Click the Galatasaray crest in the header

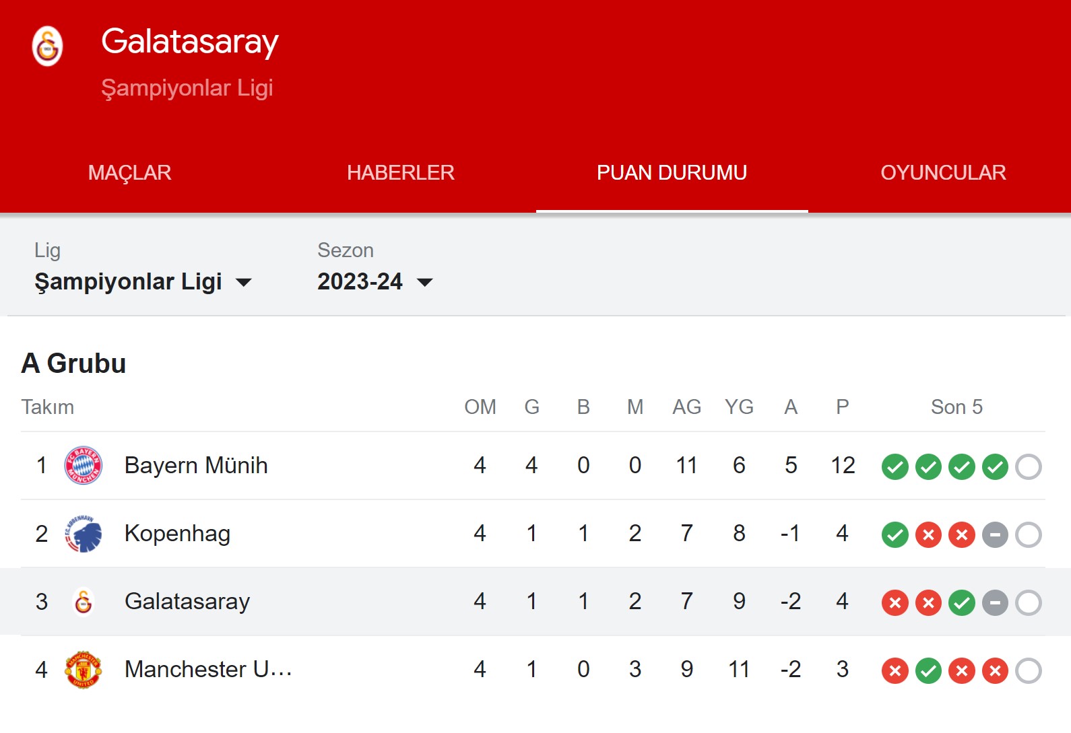(47, 46)
